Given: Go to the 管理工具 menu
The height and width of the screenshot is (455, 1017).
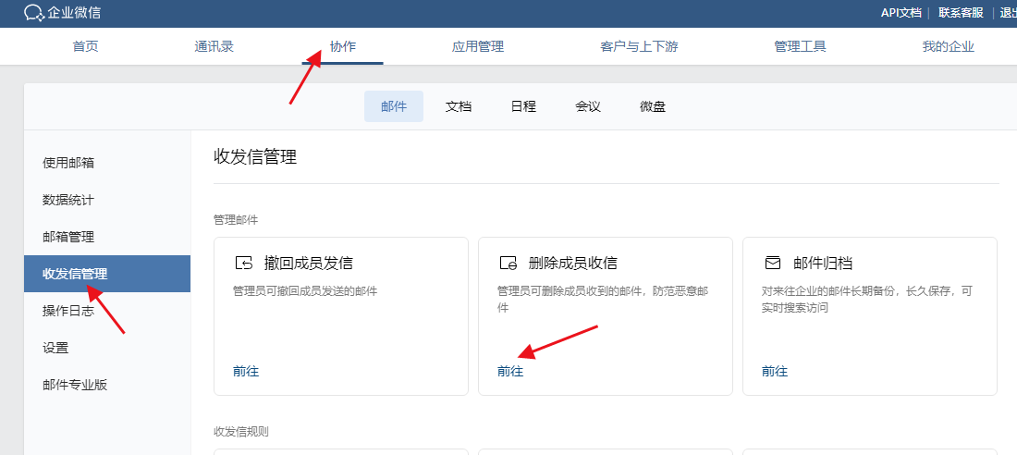Looking at the screenshot, I should (x=800, y=46).
